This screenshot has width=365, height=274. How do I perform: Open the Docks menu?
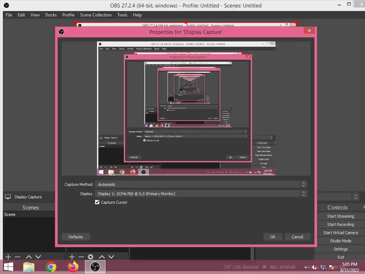click(x=51, y=15)
